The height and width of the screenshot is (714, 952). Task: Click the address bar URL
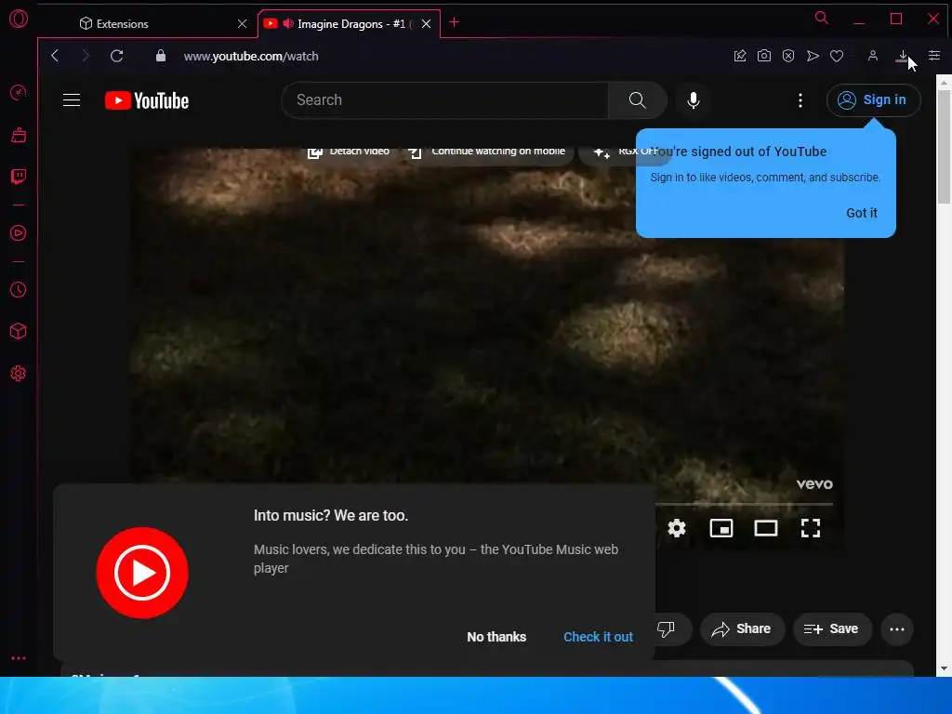[251, 56]
